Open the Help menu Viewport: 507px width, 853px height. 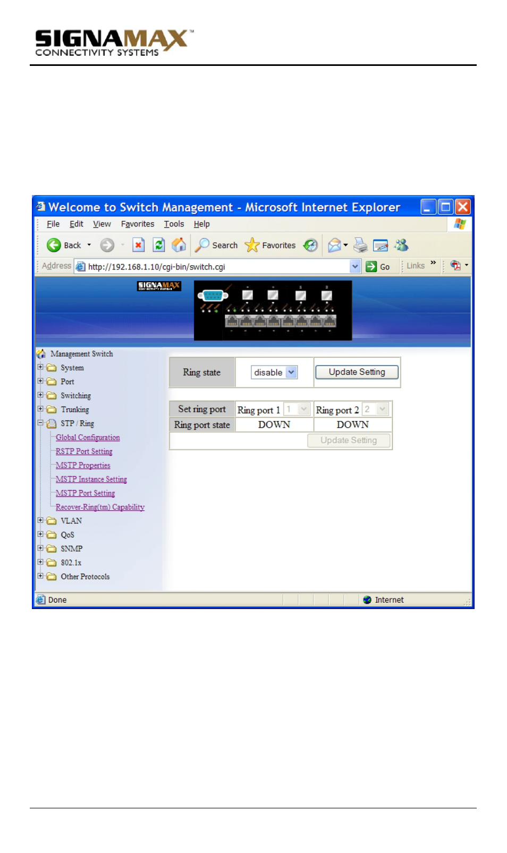coord(201,224)
